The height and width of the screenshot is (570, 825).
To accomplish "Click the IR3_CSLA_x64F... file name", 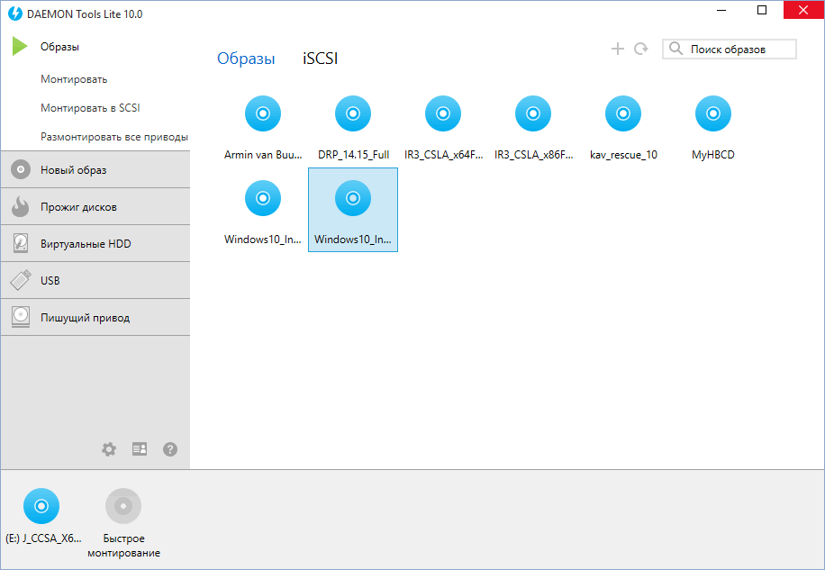I will (x=443, y=155).
